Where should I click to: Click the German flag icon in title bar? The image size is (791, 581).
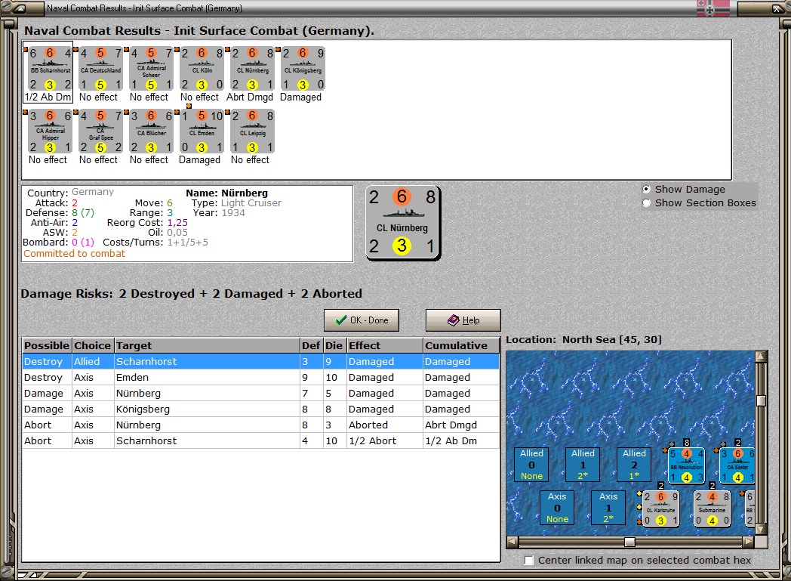713,8
